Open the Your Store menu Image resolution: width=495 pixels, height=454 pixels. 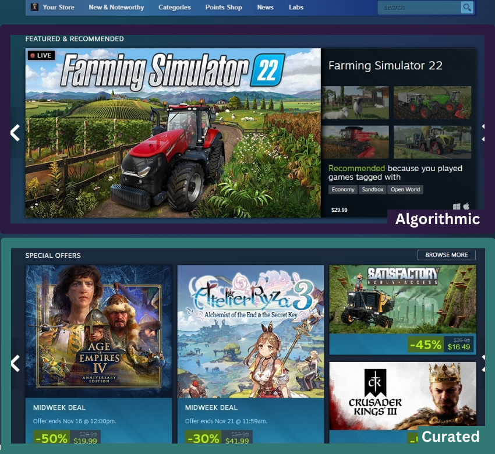click(x=58, y=7)
